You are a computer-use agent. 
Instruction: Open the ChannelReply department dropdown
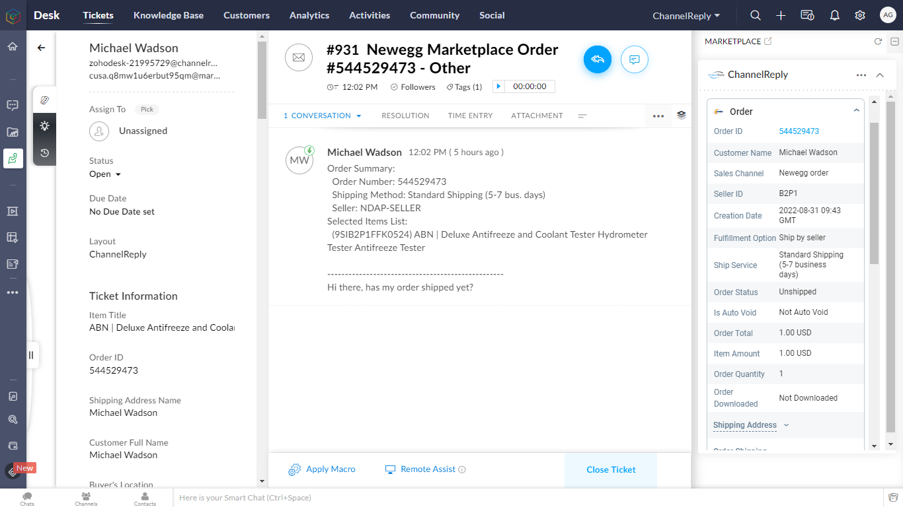686,15
